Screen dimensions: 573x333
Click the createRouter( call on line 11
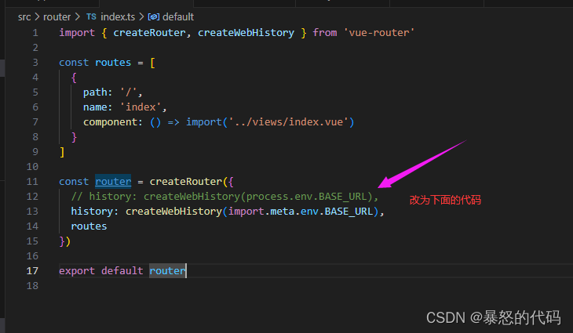coord(188,181)
